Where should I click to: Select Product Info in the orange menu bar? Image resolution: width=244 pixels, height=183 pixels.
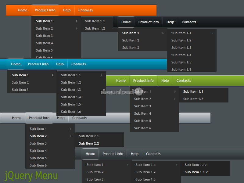45,10
